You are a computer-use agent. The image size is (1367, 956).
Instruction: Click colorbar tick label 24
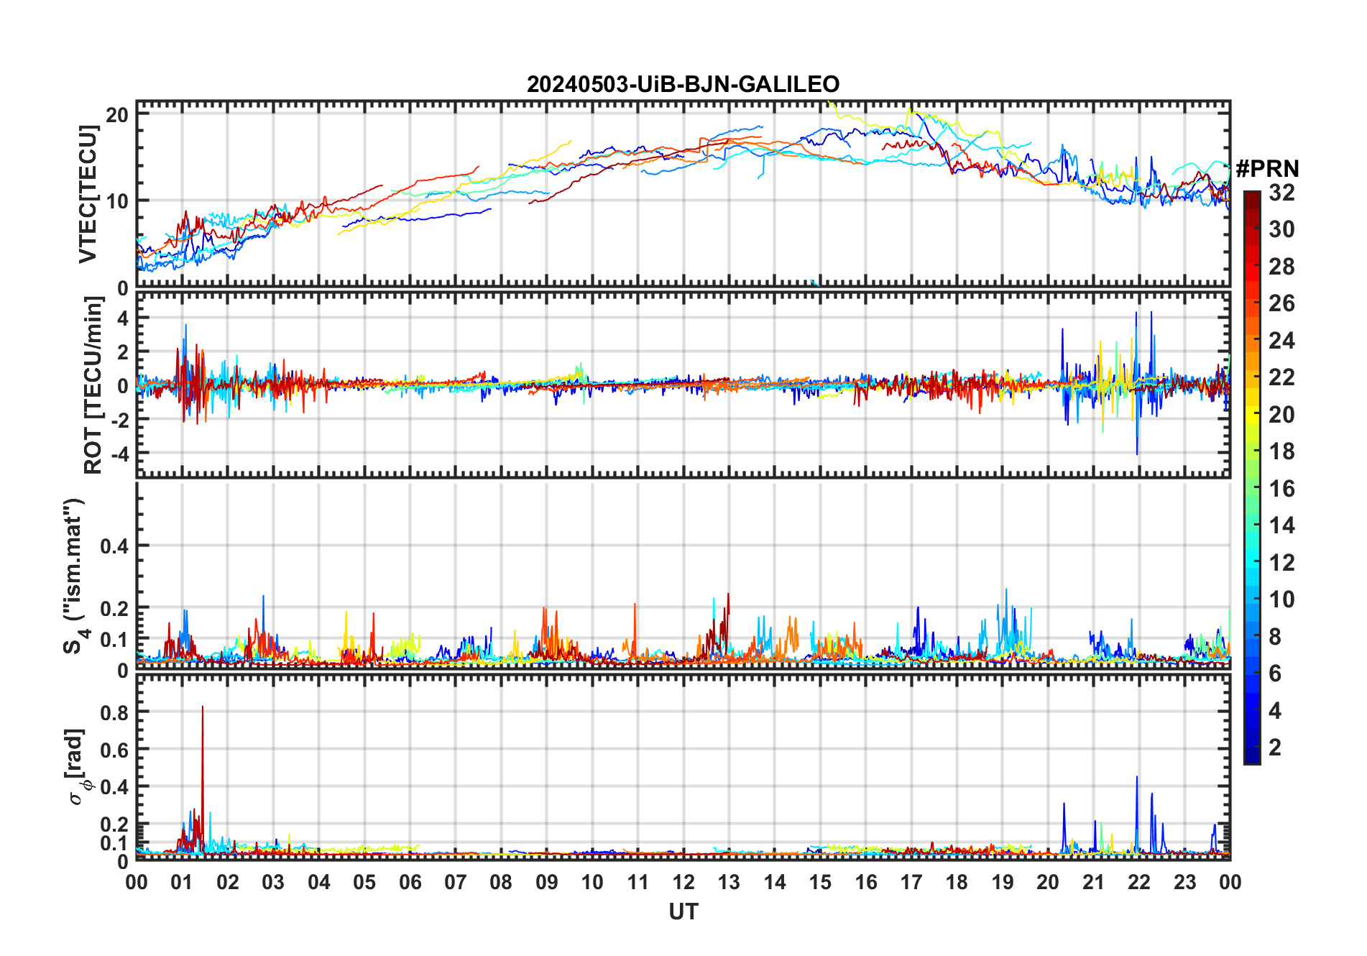(x=1281, y=340)
